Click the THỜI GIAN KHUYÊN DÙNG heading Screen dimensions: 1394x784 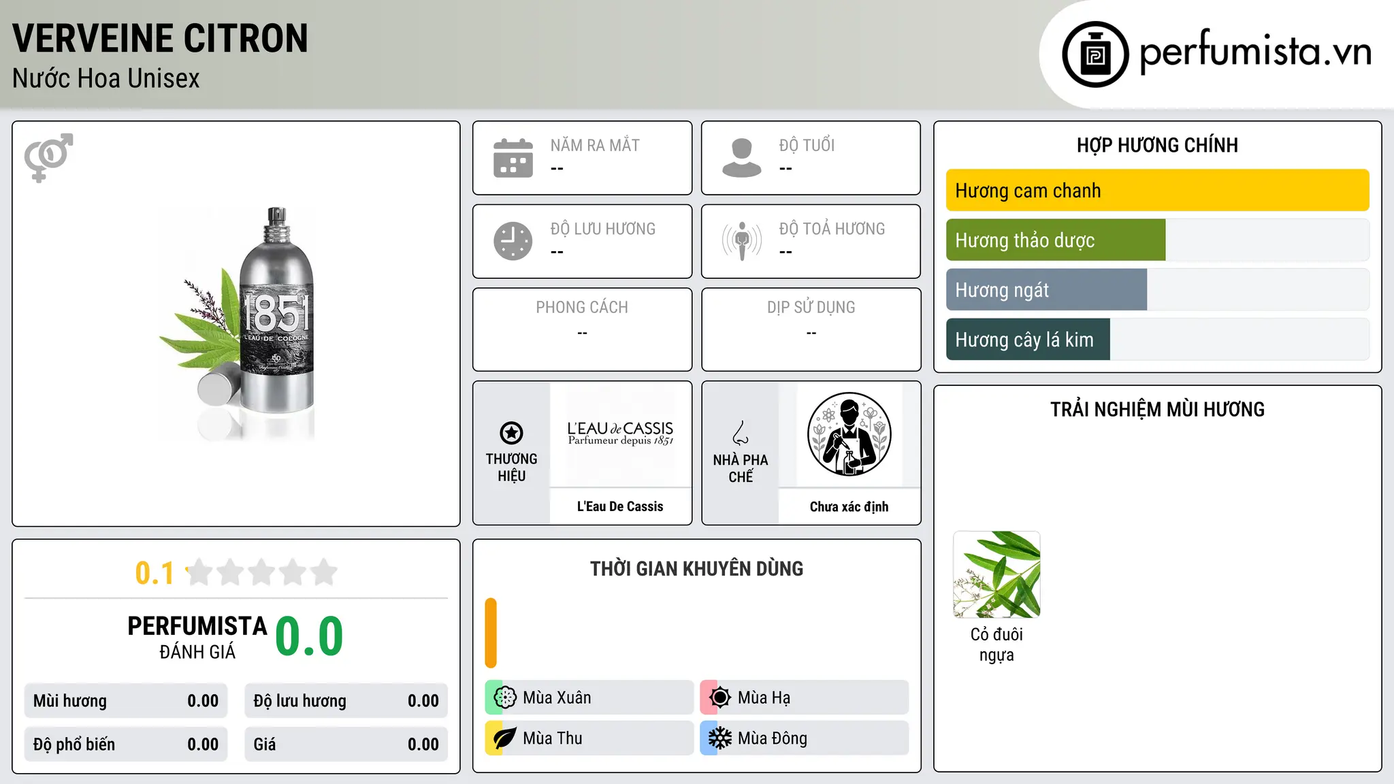696,569
